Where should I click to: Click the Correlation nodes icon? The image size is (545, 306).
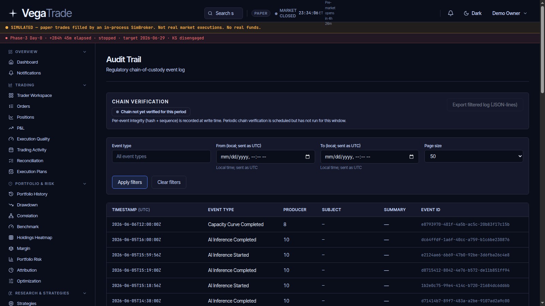click(x=11, y=216)
